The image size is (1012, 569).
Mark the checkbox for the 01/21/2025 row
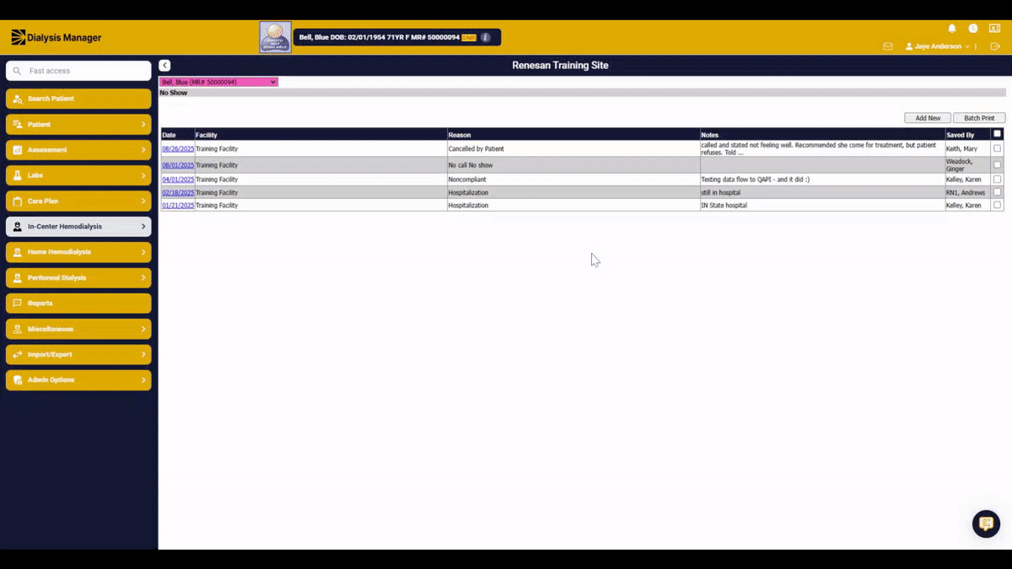[x=998, y=205]
